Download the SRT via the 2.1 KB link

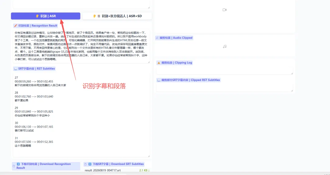tap(144, 170)
